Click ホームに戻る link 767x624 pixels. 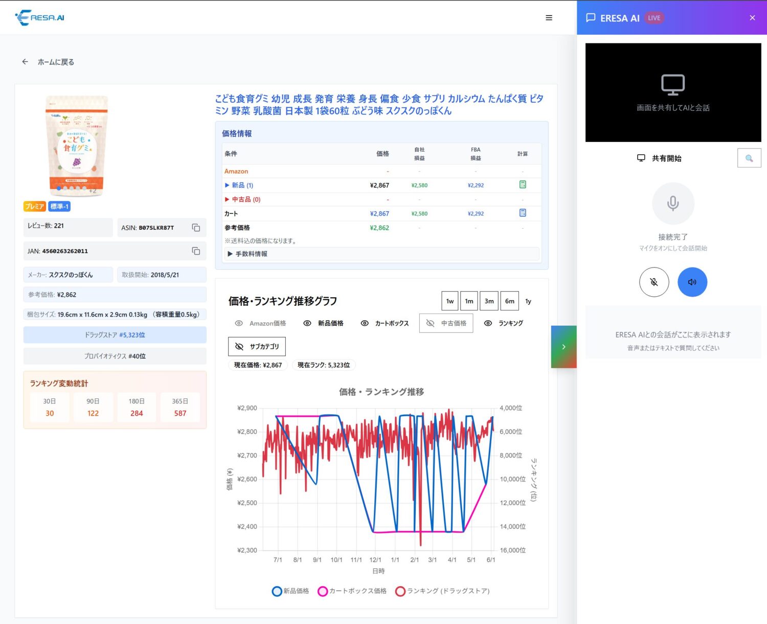point(56,62)
